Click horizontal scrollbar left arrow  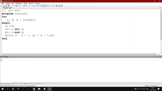(1, 54)
